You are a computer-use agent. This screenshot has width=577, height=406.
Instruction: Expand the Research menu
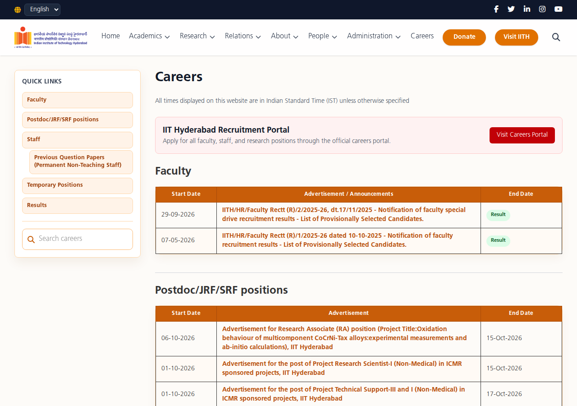coord(197,36)
